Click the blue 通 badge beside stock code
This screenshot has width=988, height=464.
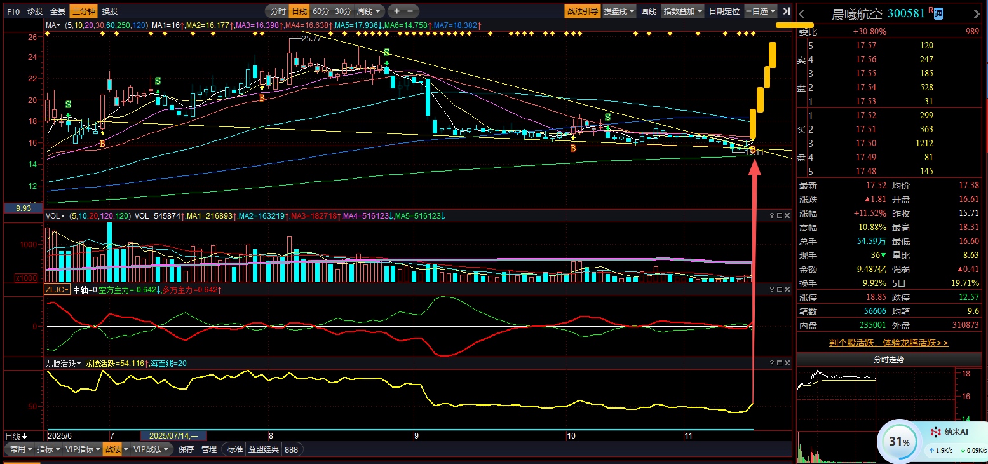click(938, 13)
